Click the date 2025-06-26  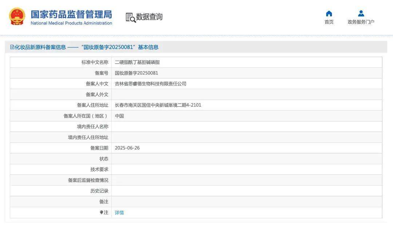(x=127, y=148)
